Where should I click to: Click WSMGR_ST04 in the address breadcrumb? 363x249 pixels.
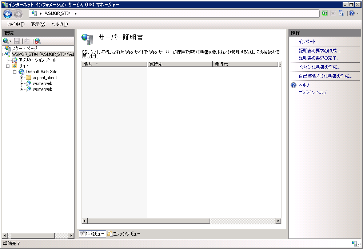(57, 14)
